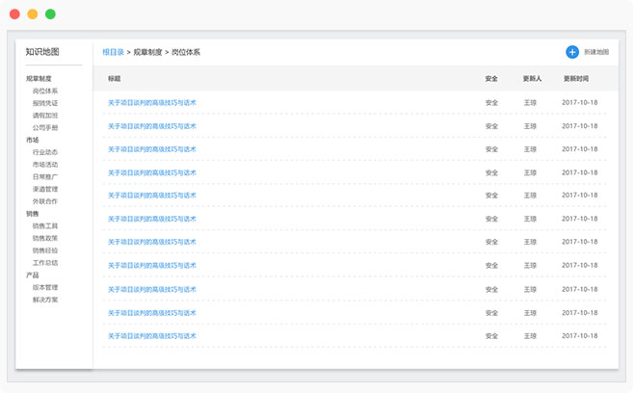The image size is (633, 393).
Task: Collapse the 销售 category in sidebar
Action: (33, 214)
